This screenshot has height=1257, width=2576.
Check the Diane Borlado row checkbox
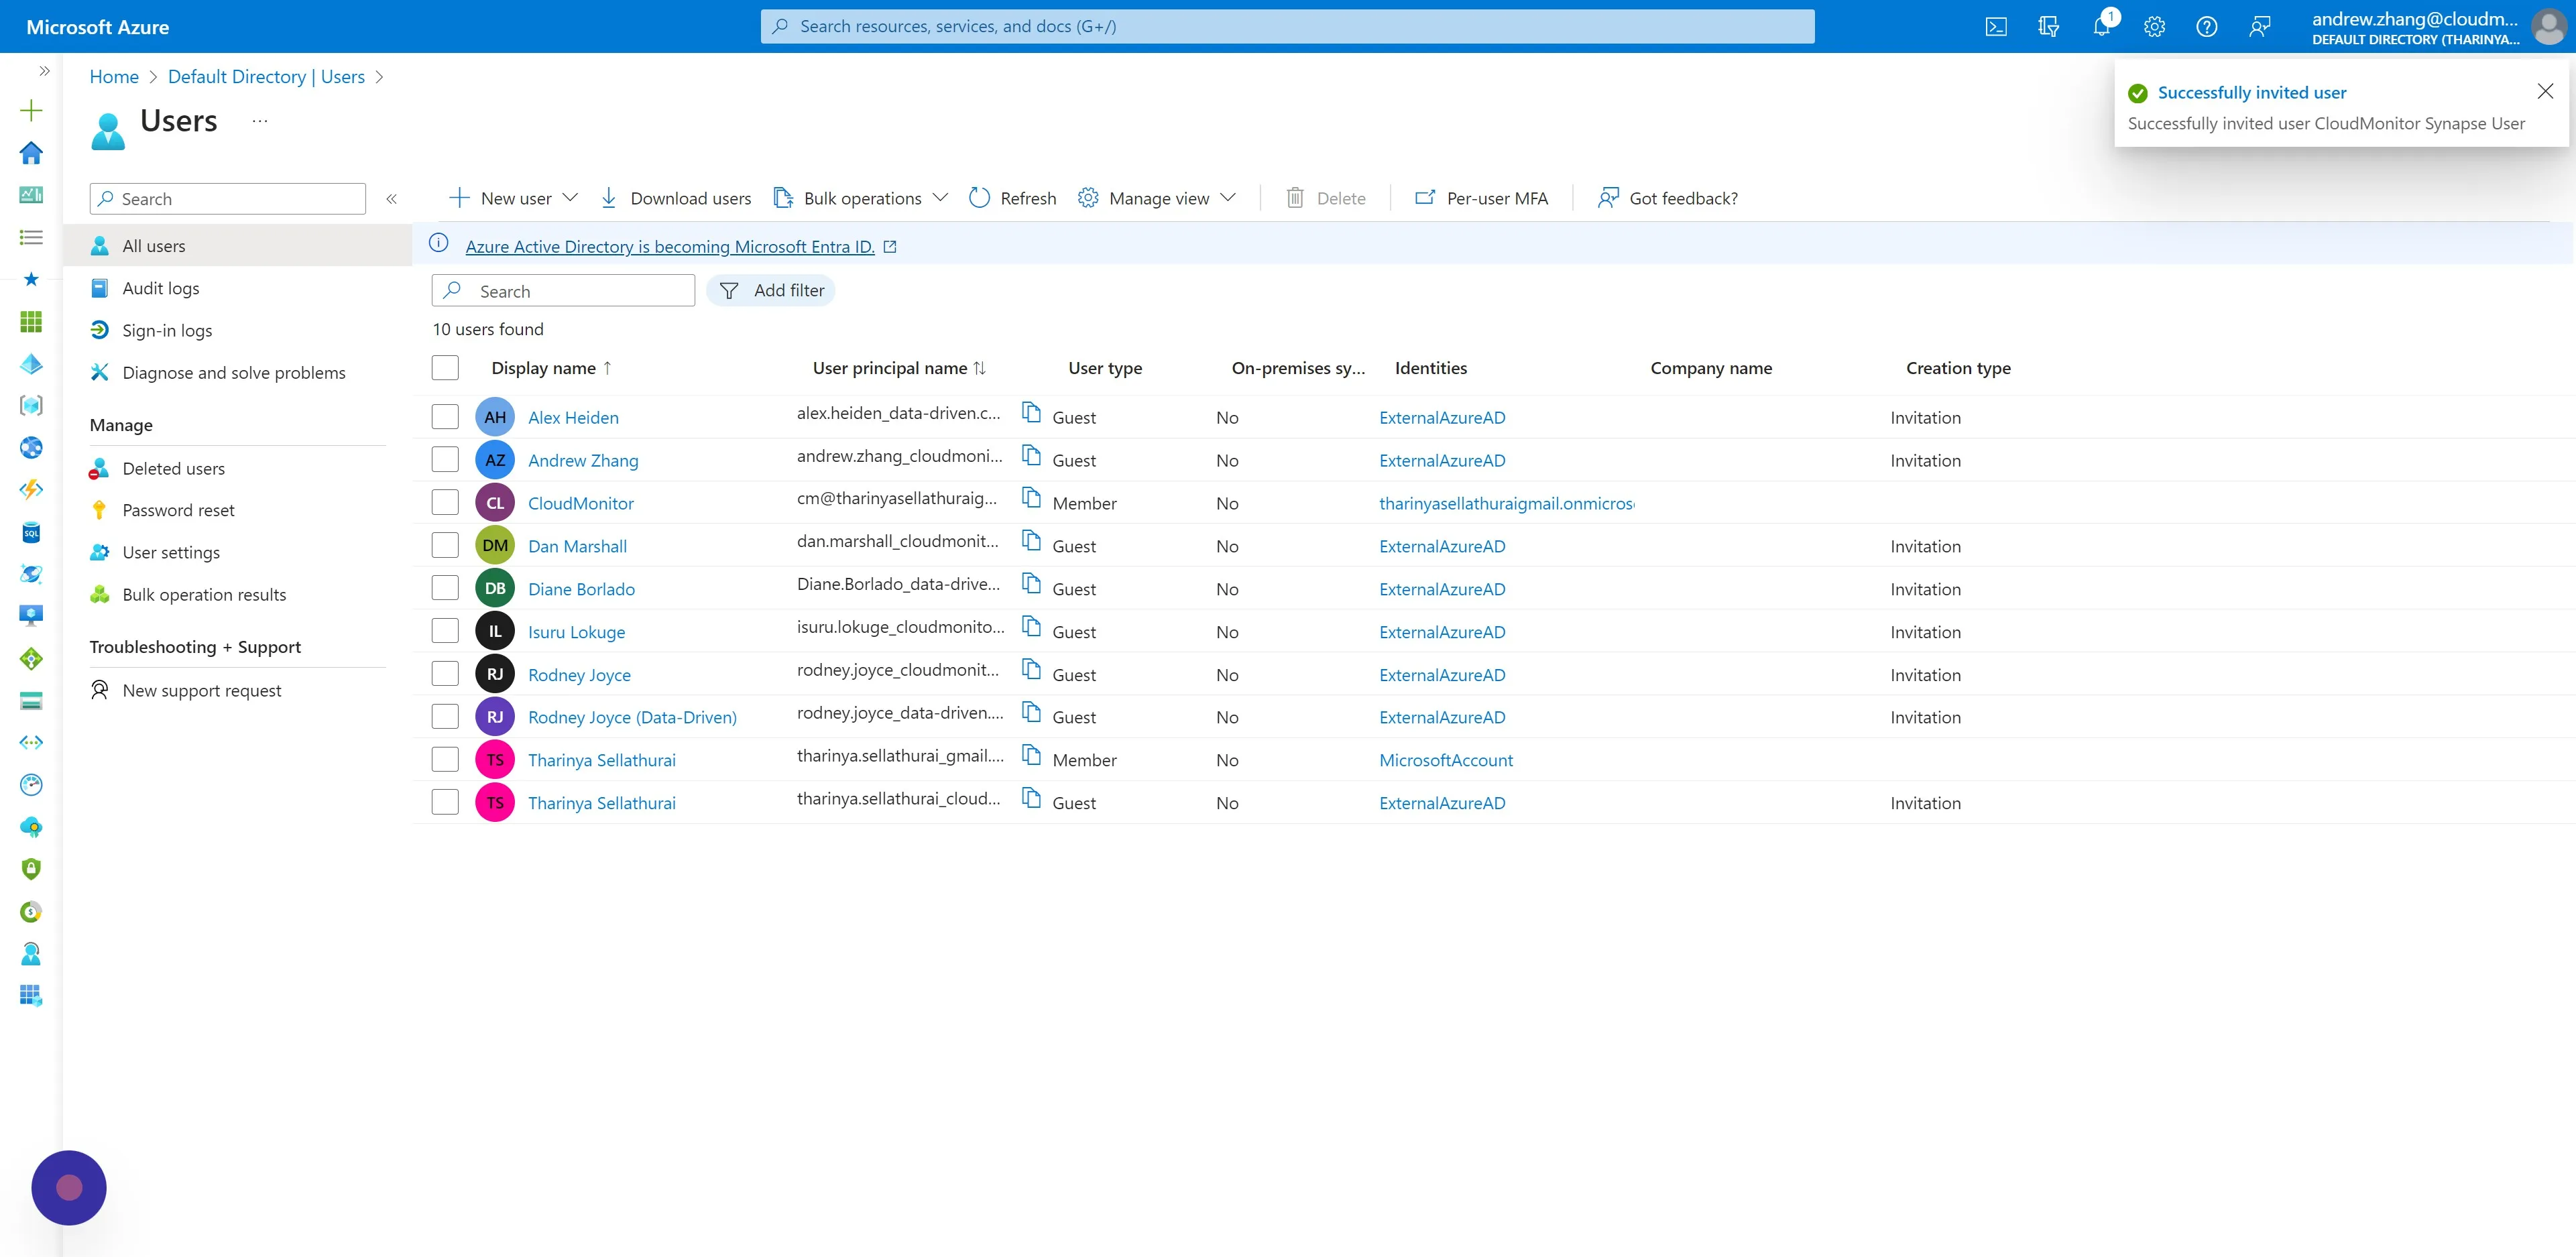[x=445, y=588]
